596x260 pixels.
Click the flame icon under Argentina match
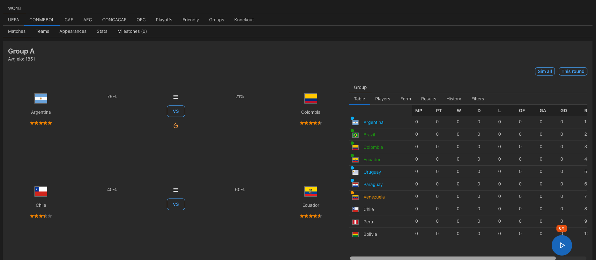tap(176, 126)
